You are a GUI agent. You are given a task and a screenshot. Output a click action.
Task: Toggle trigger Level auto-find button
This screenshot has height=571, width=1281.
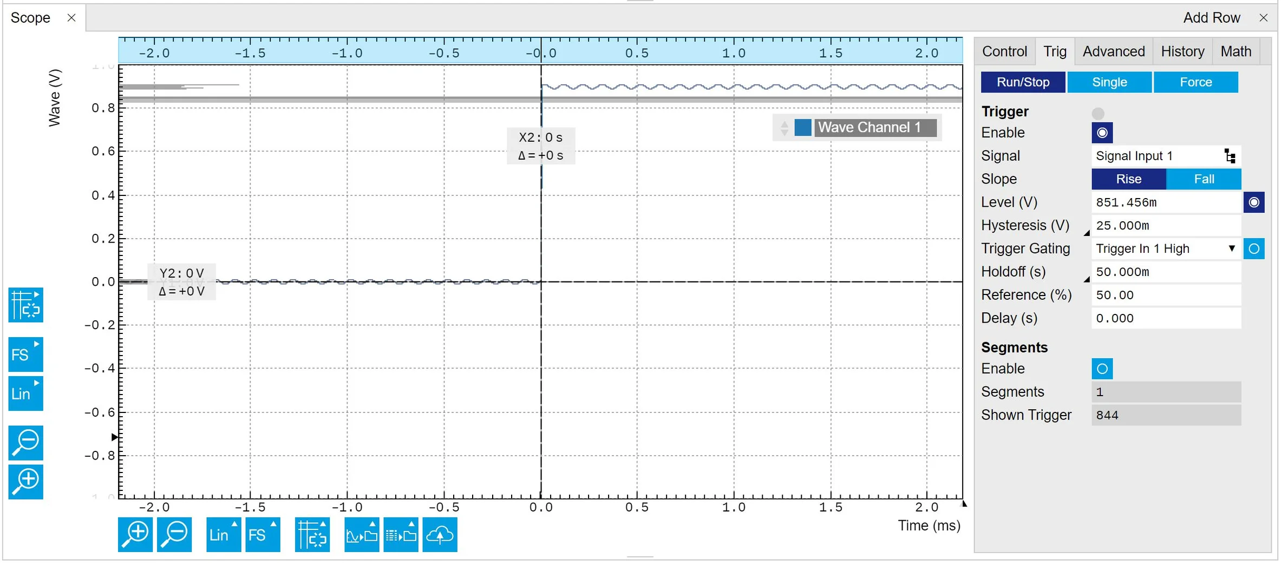[1253, 202]
